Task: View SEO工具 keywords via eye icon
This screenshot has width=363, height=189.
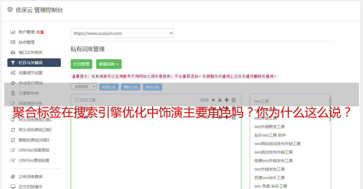Action: pos(213,100)
